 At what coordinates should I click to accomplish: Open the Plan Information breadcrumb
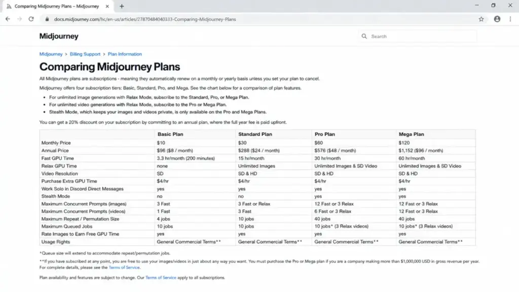coord(125,54)
